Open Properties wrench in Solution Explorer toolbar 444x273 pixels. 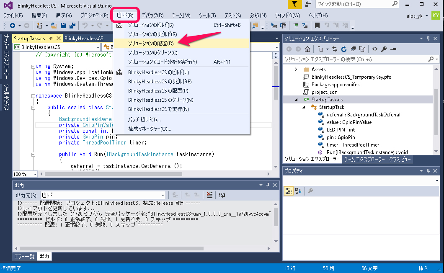click(384, 49)
